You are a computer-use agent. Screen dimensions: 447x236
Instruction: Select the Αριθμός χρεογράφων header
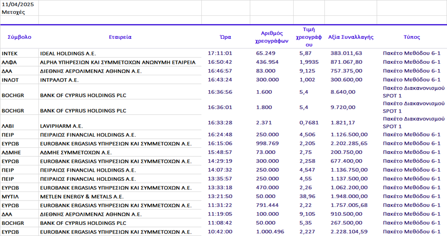[x=272, y=37]
